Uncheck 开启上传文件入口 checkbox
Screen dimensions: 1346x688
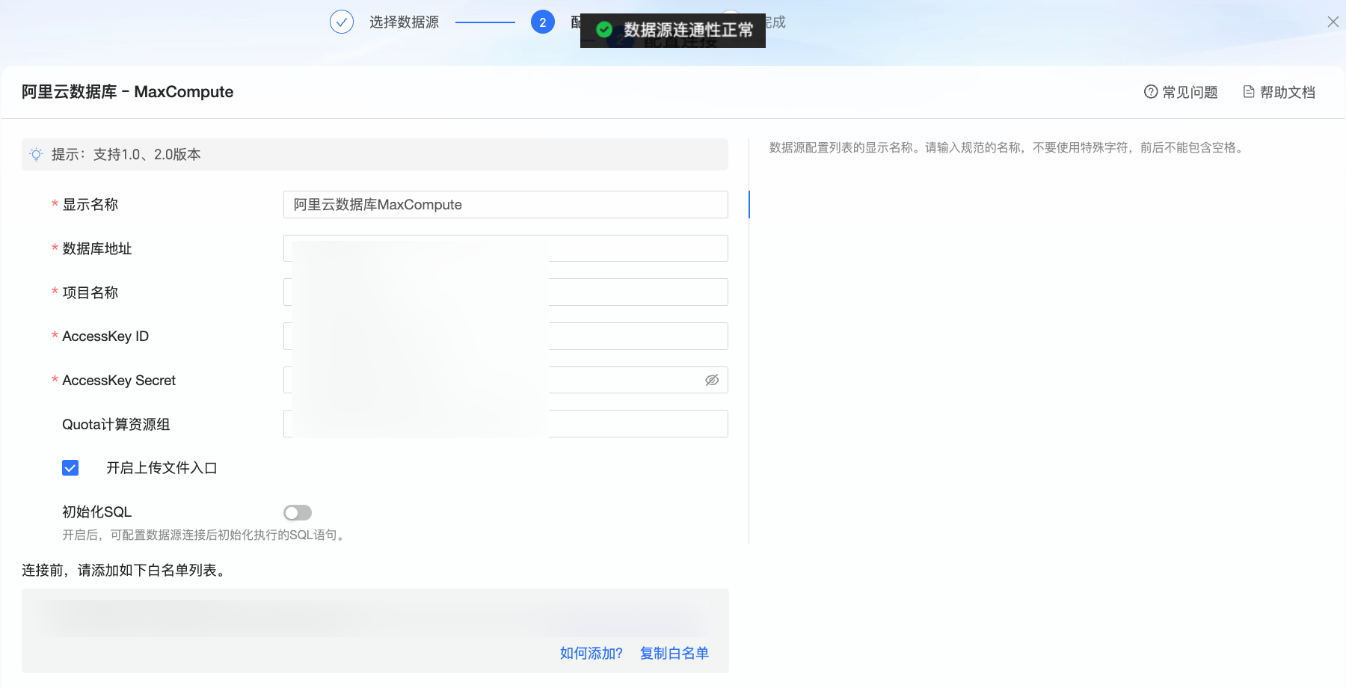click(70, 468)
